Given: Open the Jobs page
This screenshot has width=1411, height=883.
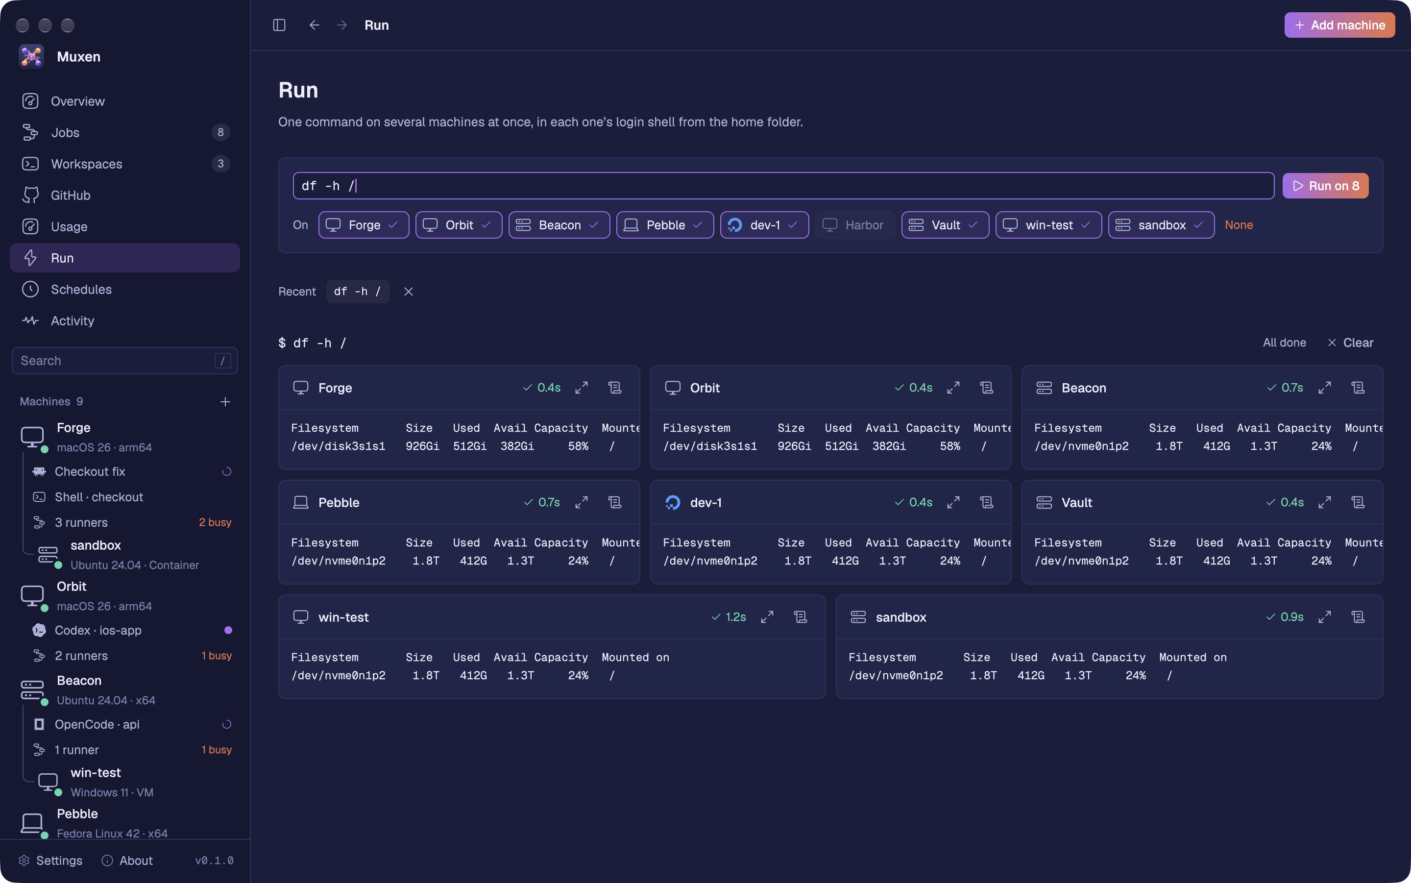Looking at the screenshot, I should (125, 133).
